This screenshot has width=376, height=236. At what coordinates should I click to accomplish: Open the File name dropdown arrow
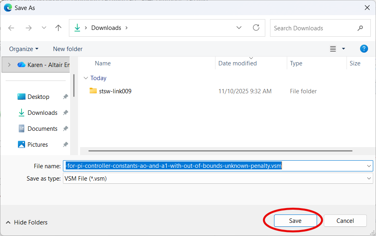(x=368, y=166)
